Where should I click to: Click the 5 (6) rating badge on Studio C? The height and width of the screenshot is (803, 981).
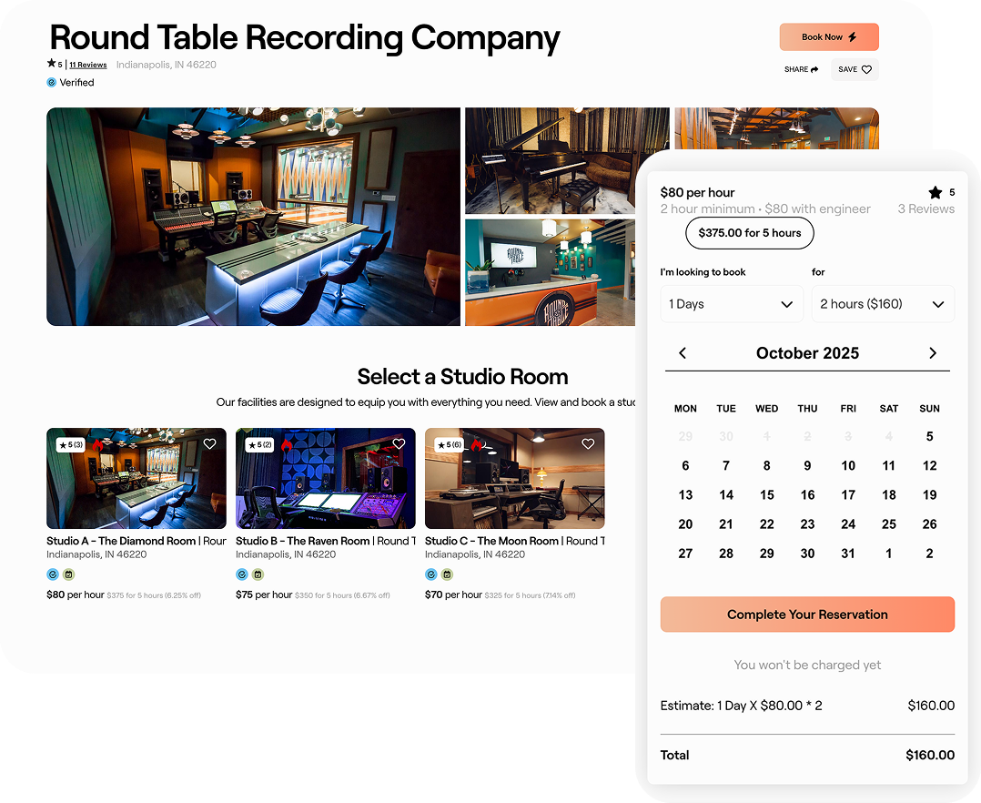tap(450, 445)
